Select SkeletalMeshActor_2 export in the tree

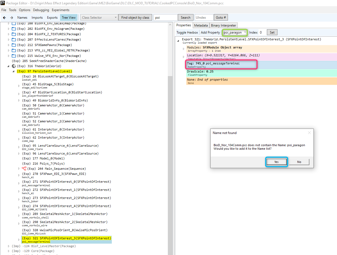click(x=65, y=224)
